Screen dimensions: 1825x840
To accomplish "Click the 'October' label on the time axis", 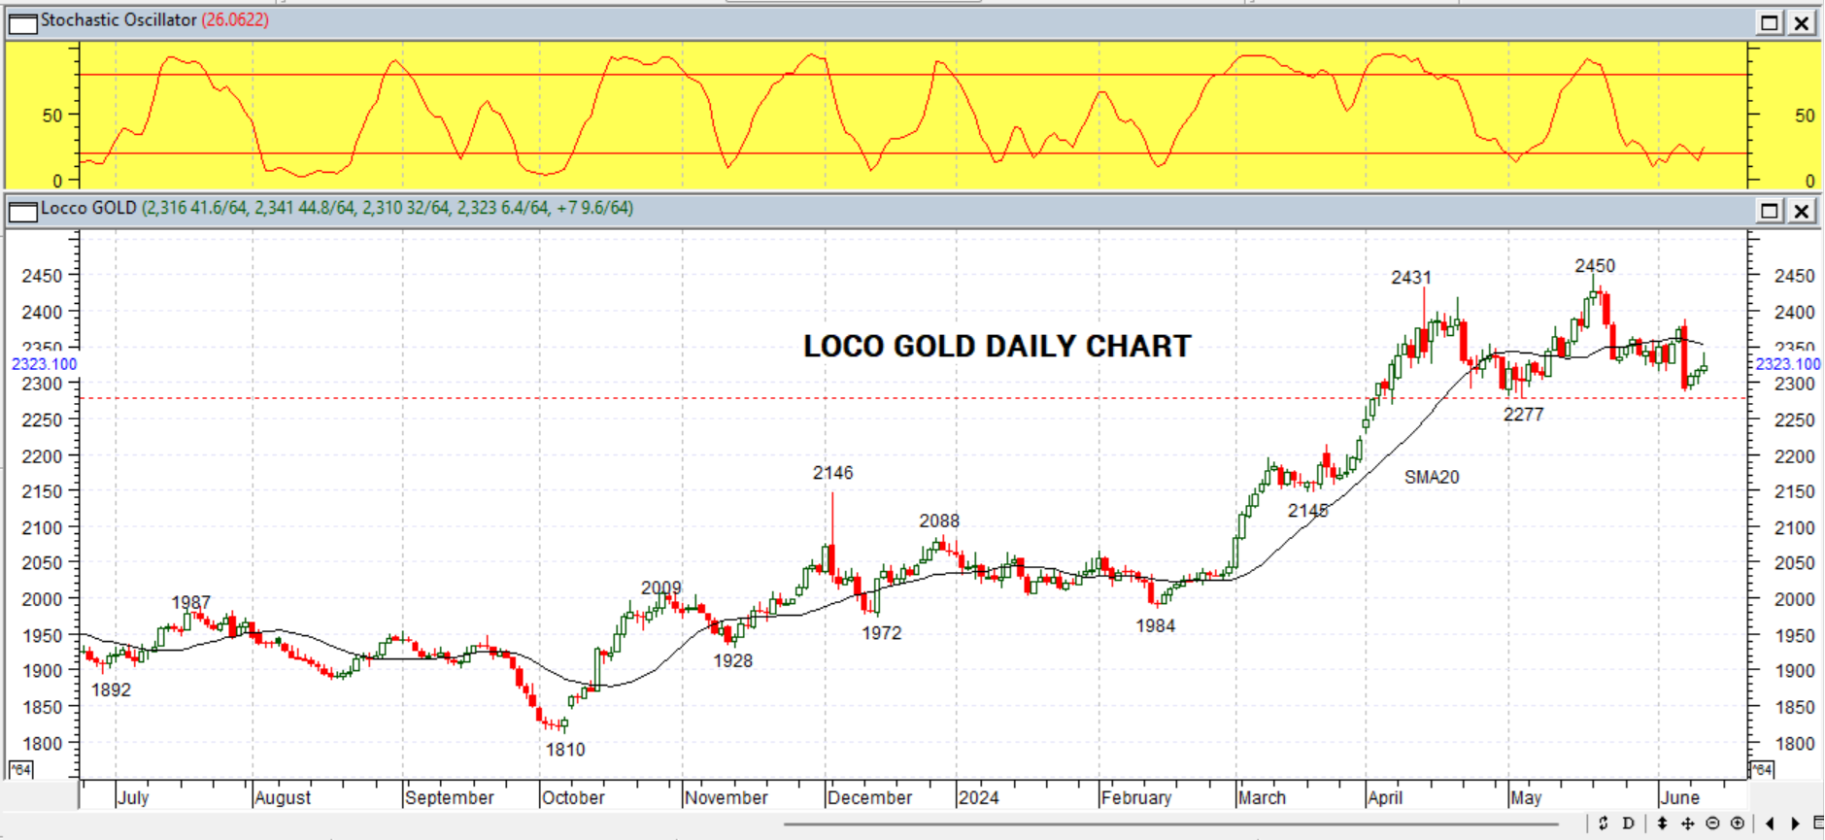I will click(573, 797).
